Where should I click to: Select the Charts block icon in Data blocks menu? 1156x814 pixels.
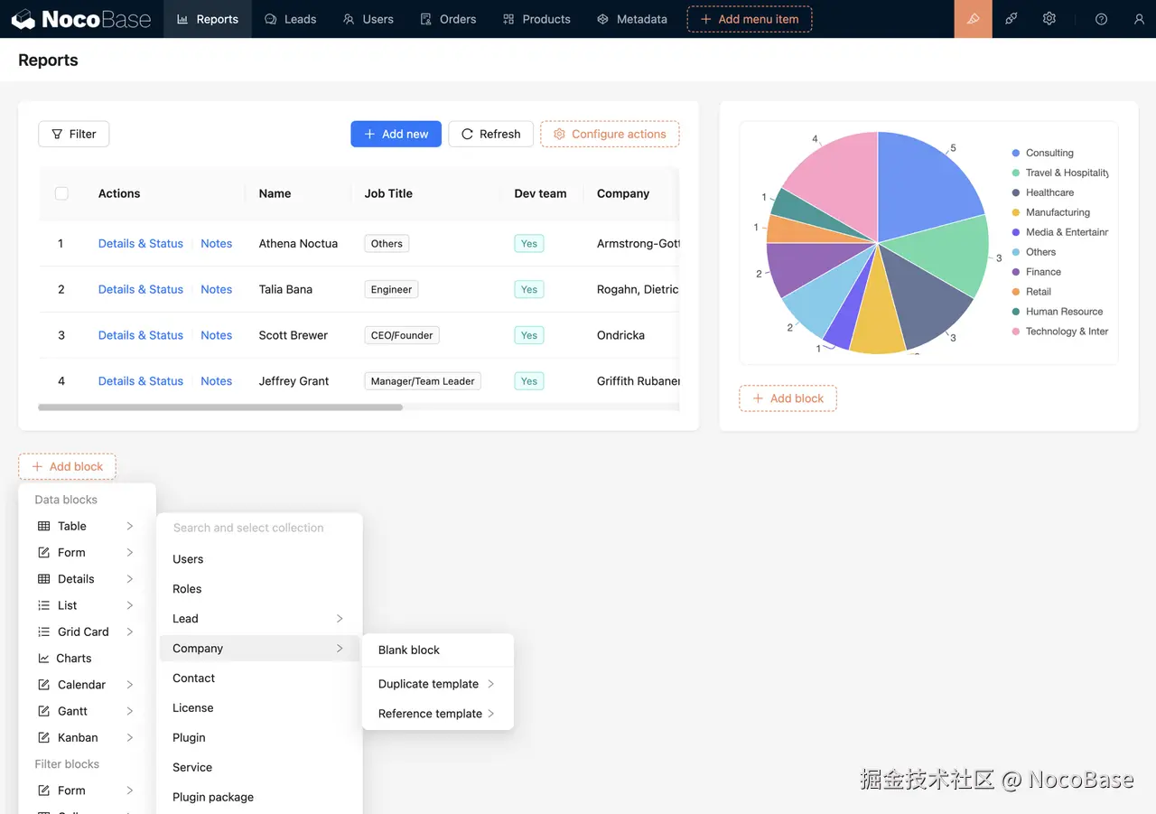[42, 658]
